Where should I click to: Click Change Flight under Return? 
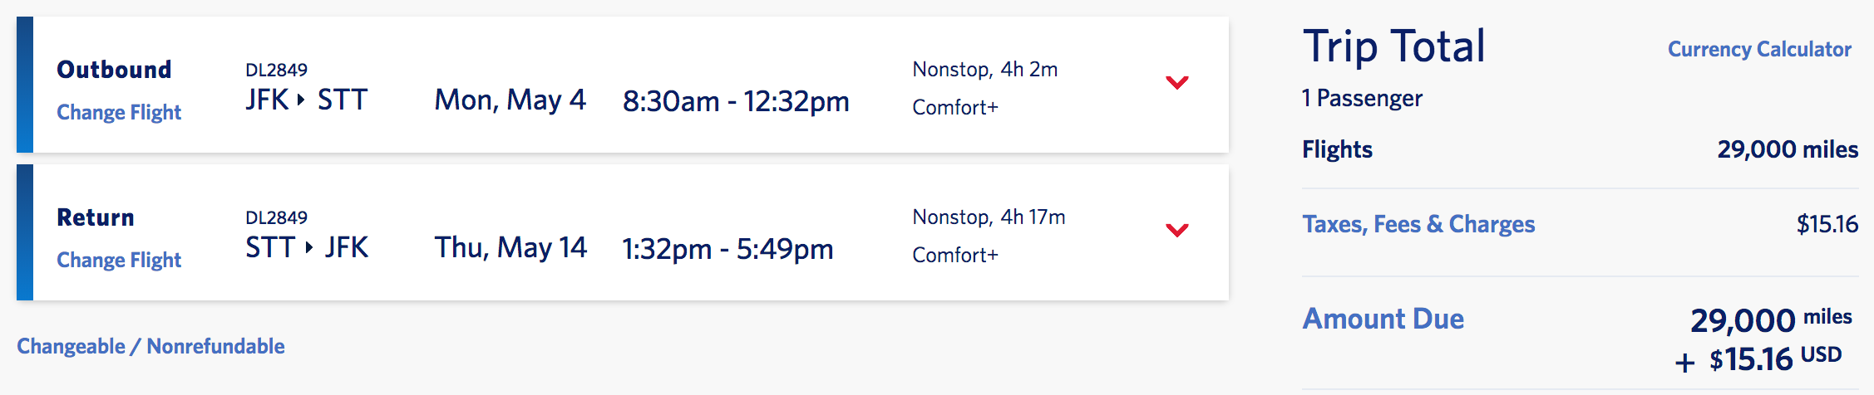pos(119,260)
